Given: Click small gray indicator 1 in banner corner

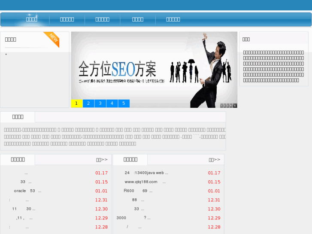Looking at the screenshot, I should pos(221,106).
